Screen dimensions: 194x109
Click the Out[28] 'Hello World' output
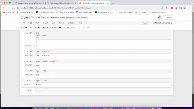pyautogui.click(x=43, y=55)
